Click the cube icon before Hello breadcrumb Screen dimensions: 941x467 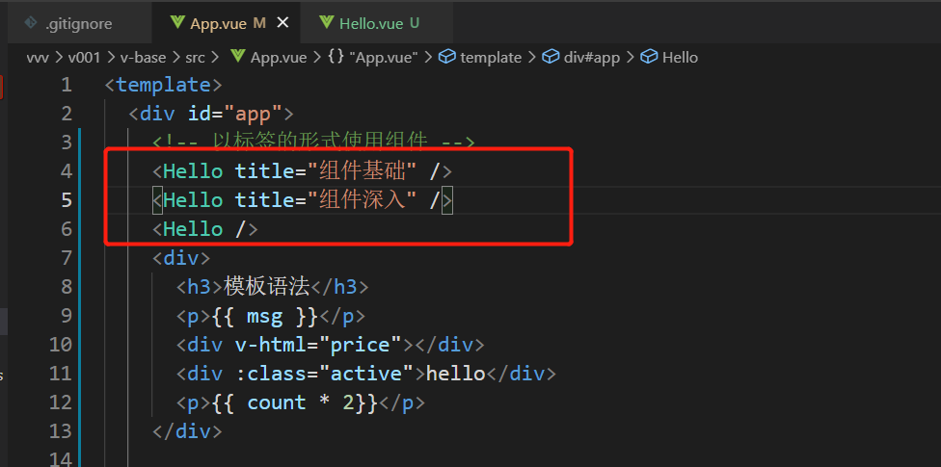pyautogui.click(x=649, y=57)
